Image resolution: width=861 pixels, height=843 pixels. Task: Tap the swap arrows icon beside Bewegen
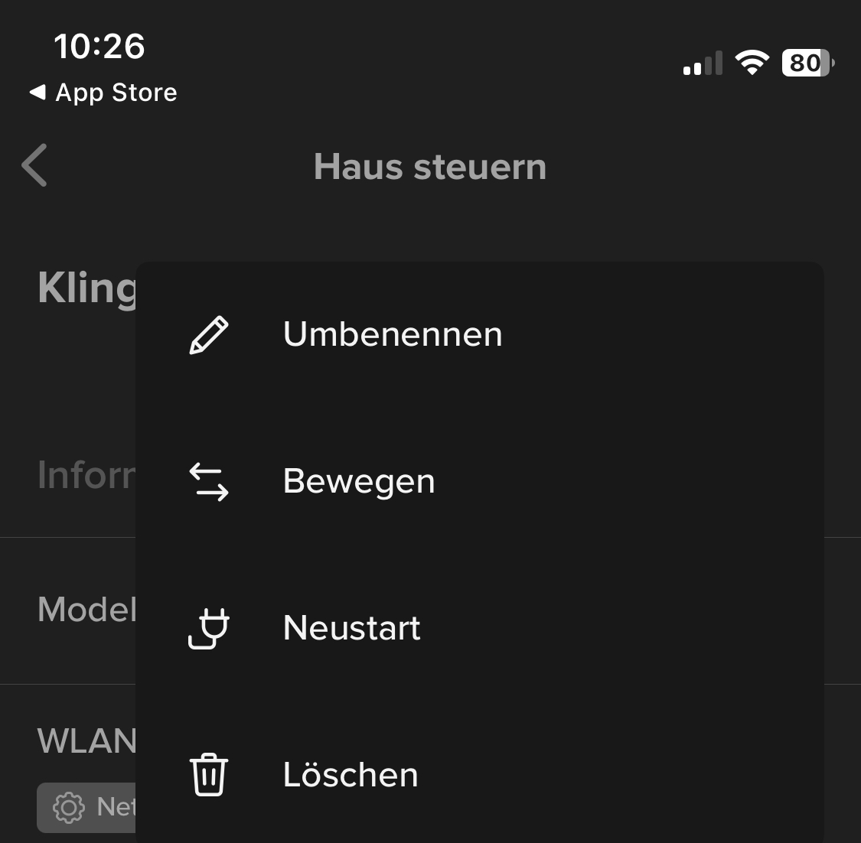tap(209, 482)
